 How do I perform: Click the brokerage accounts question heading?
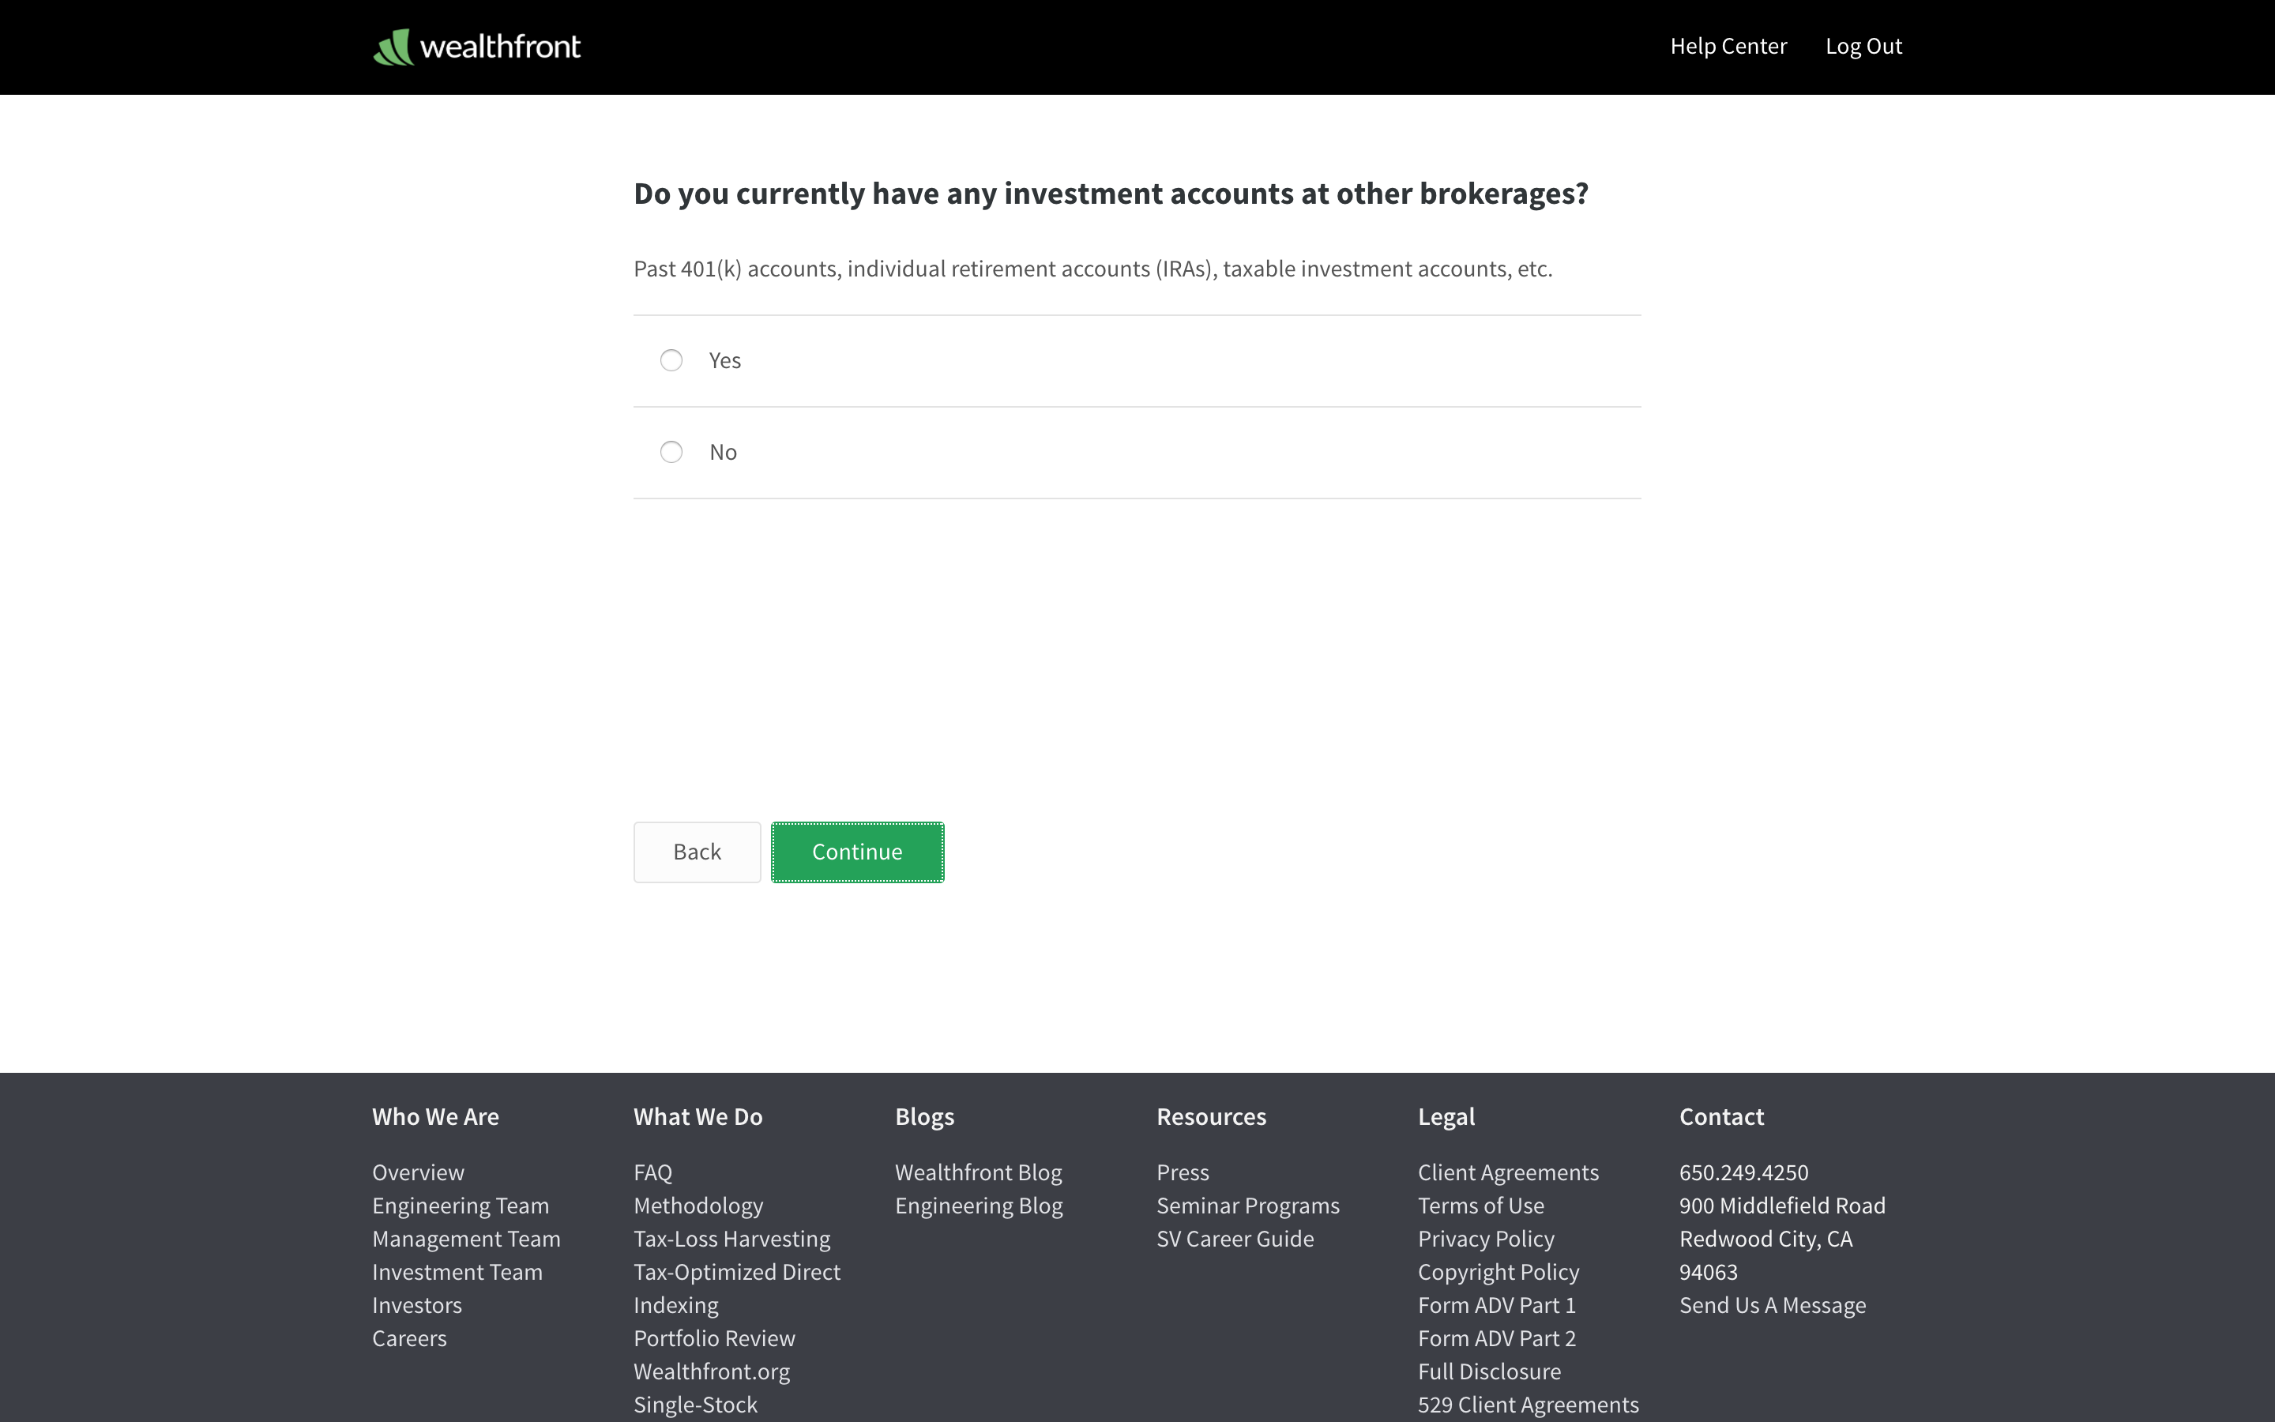1110,193
